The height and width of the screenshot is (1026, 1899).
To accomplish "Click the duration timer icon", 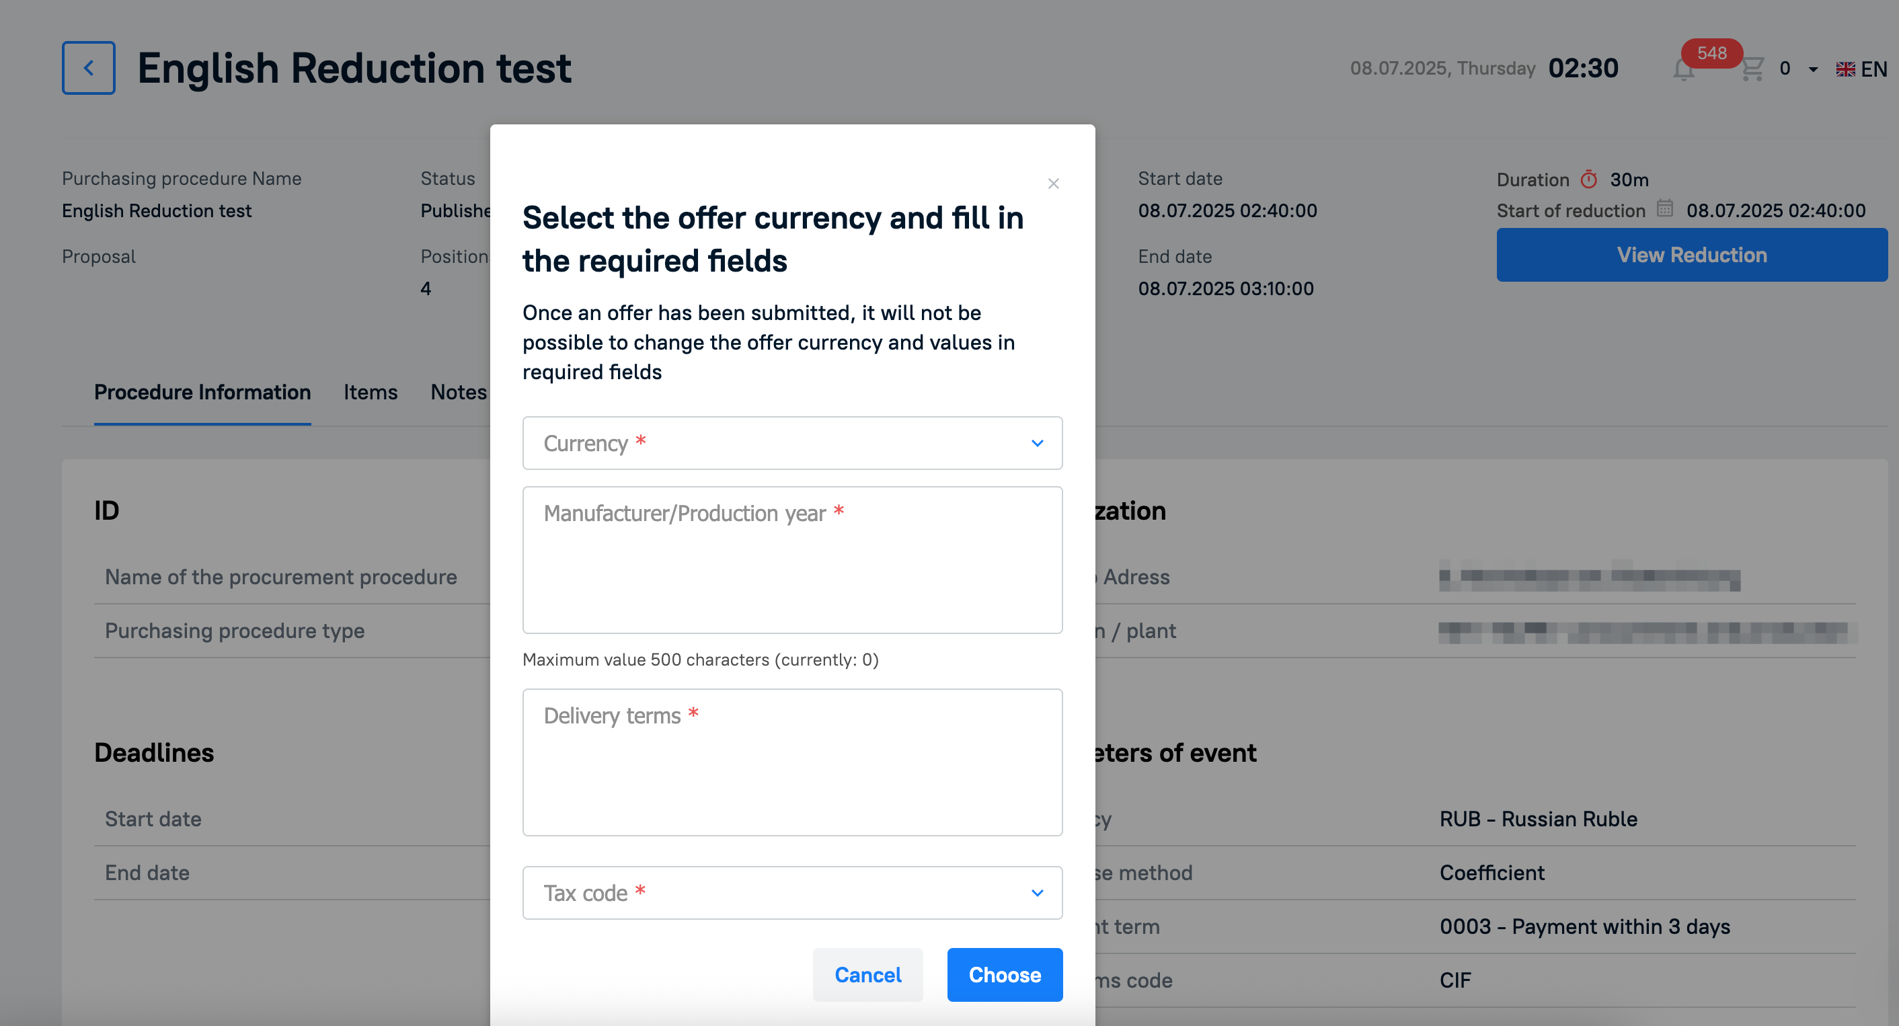I will click(1590, 179).
